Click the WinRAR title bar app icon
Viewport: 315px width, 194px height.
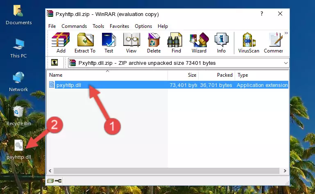tap(50, 14)
